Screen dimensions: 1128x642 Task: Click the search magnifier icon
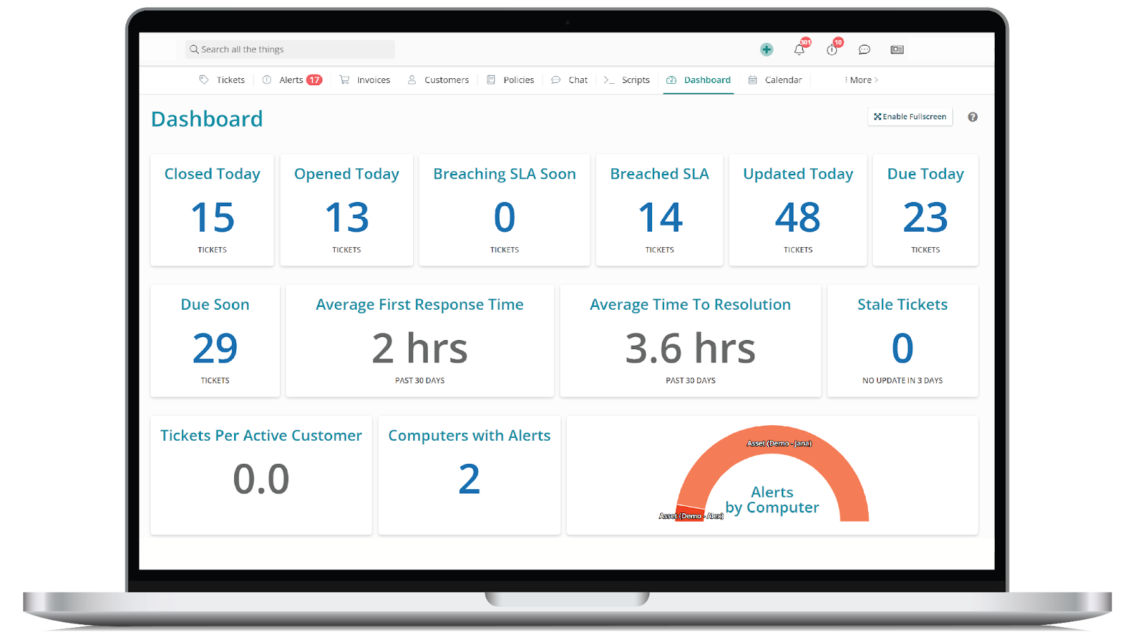194,49
